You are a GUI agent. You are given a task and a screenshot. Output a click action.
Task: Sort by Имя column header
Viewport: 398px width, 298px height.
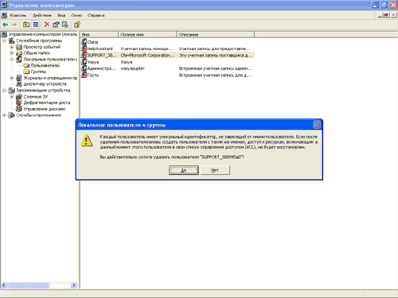99,34
